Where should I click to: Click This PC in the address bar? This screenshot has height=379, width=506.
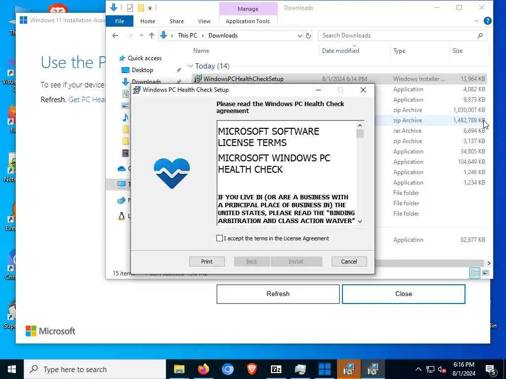pyautogui.click(x=187, y=36)
